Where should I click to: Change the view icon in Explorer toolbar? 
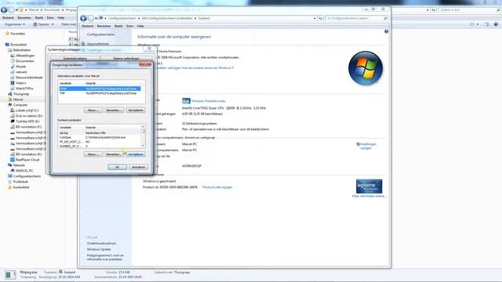point(472,24)
